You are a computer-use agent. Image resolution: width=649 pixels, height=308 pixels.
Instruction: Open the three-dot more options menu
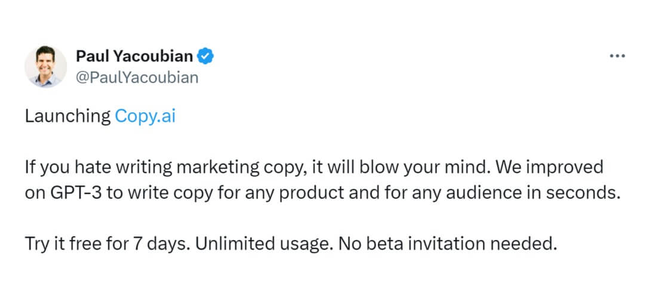617,56
